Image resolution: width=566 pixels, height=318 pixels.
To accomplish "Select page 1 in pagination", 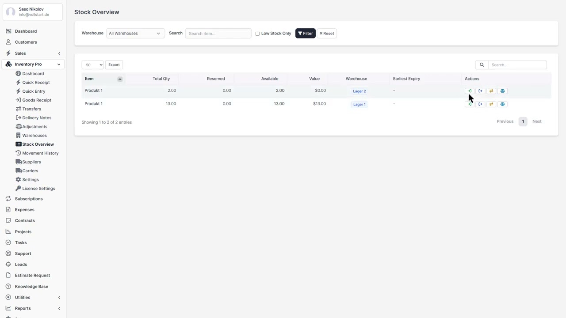I will pos(523,121).
